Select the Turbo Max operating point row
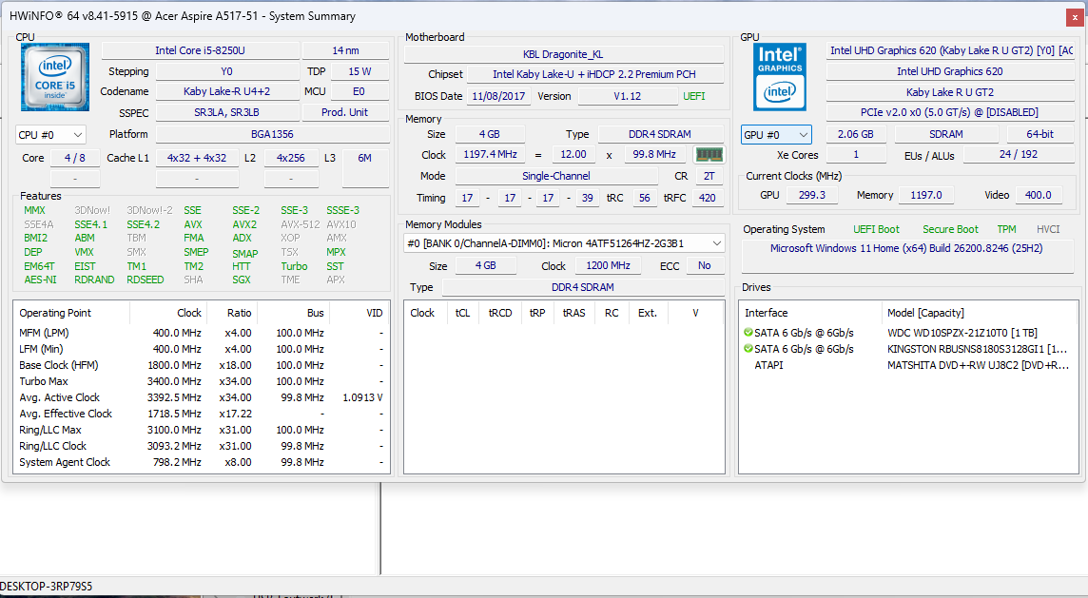Image resolution: width=1088 pixels, height=598 pixels. (202, 381)
